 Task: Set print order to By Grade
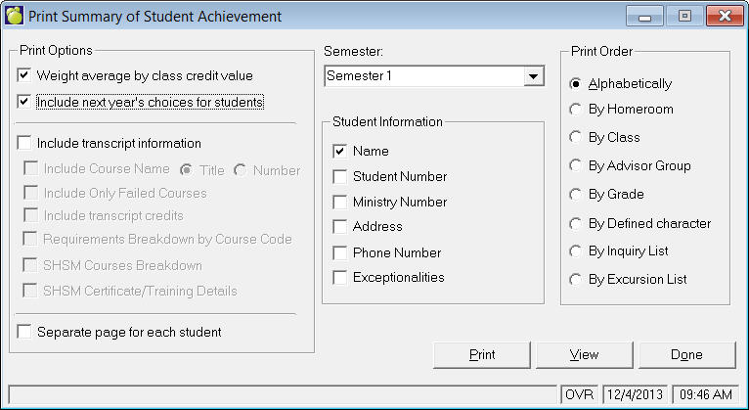point(577,195)
